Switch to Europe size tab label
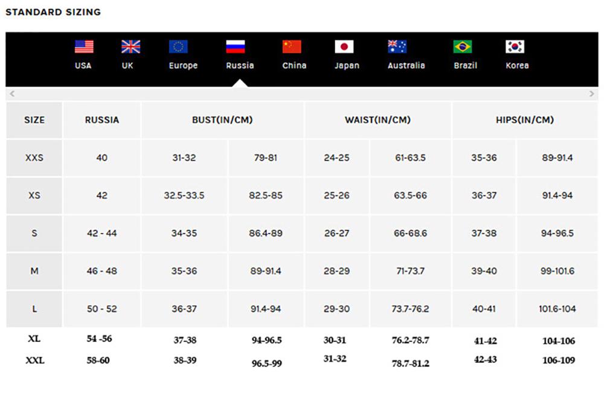 pyautogui.click(x=183, y=65)
